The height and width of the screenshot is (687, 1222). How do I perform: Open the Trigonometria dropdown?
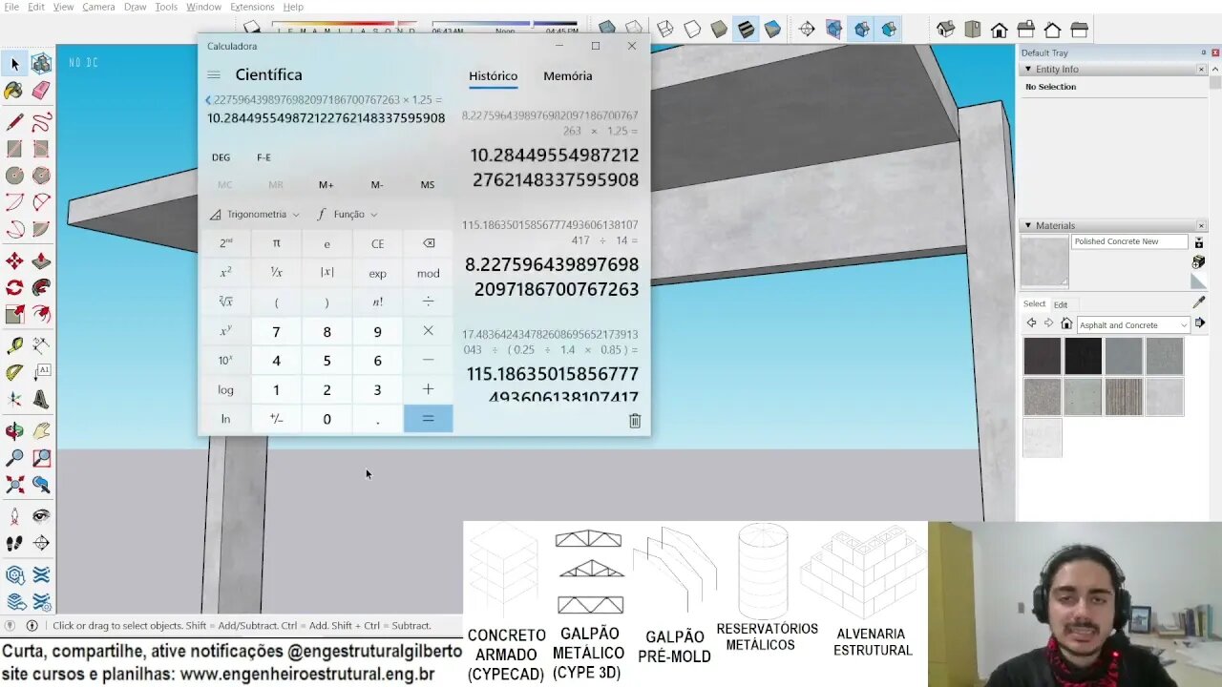click(x=254, y=215)
